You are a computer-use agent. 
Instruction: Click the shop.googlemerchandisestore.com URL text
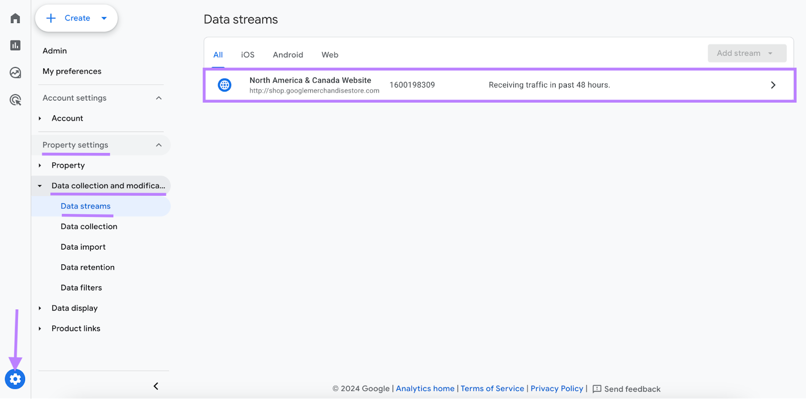314,91
